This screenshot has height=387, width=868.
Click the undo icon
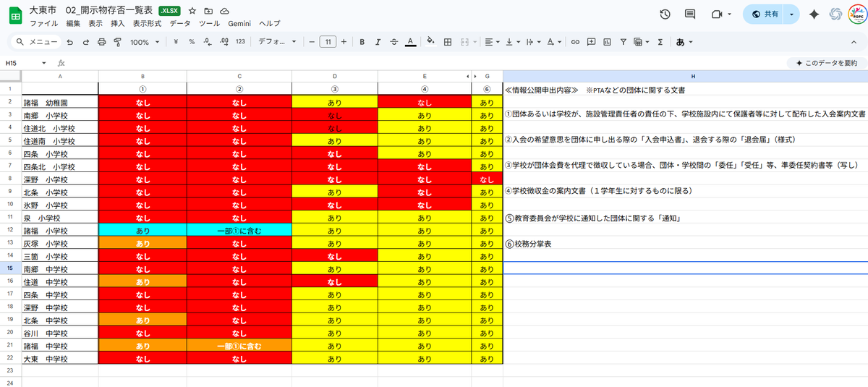click(x=69, y=42)
